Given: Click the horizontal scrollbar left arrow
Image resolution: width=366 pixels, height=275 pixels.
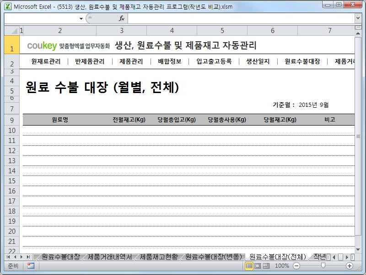Looking at the screenshot, I should tap(334, 257).
